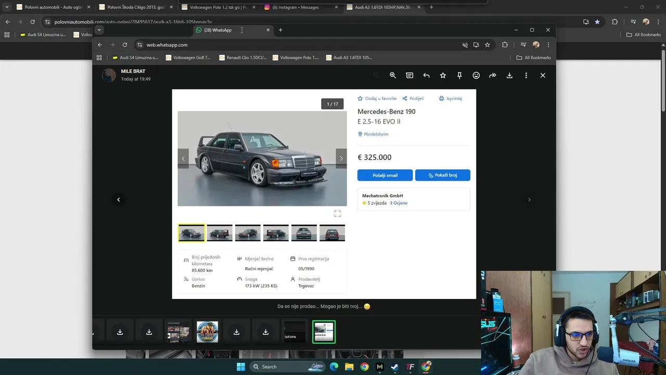Zoom in on the WhatsApp image
The image size is (666, 375).
tap(393, 76)
